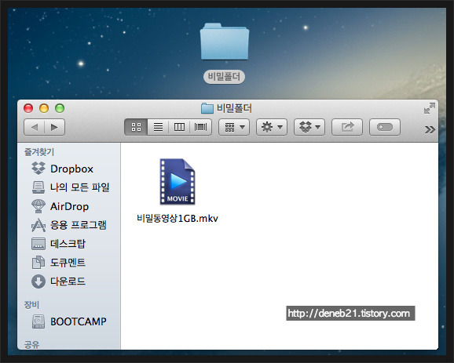The height and width of the screenshot is (363, 454).
Task: Click the 비밀동영상1GB.mkv file name
Action: [178, 219]
